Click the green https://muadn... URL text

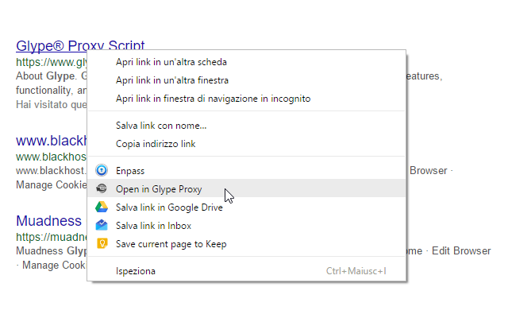point(51,237)
